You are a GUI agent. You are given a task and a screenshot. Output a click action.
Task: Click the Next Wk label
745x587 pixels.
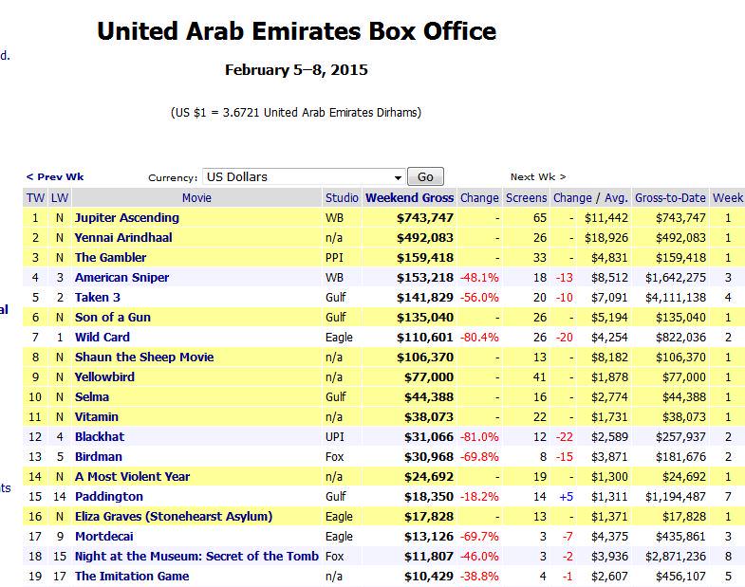tap(538, 176)
